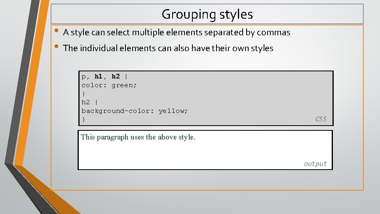Click the 'CSS' label in code box
Viewport: 380px width, 214px height.
point(321,119)
